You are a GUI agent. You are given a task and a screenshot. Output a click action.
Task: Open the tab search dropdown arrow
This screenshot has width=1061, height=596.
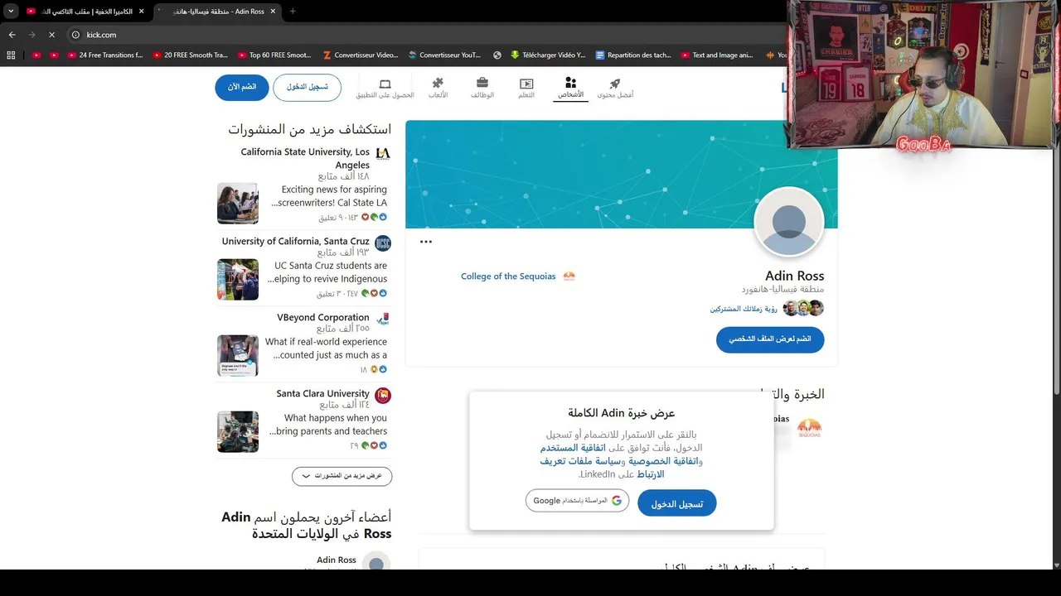11,12
